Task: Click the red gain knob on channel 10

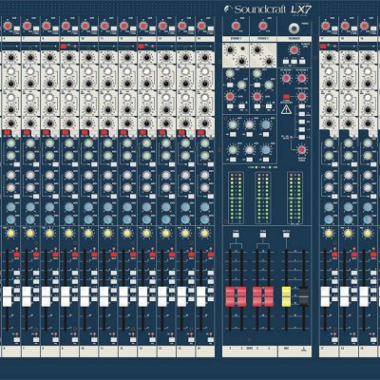Action: tap(85, 26)
